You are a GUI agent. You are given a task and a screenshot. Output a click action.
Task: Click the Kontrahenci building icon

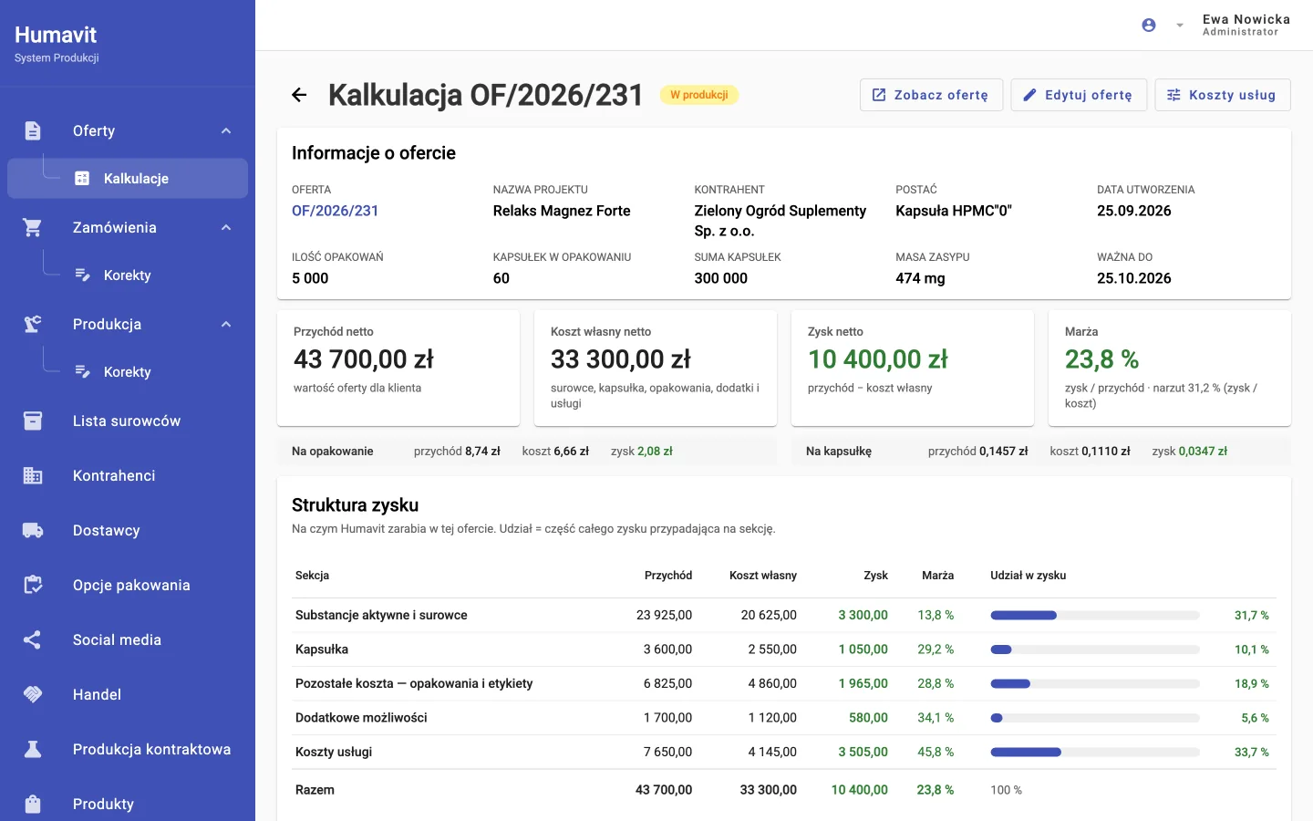click(x=33, y=475)
